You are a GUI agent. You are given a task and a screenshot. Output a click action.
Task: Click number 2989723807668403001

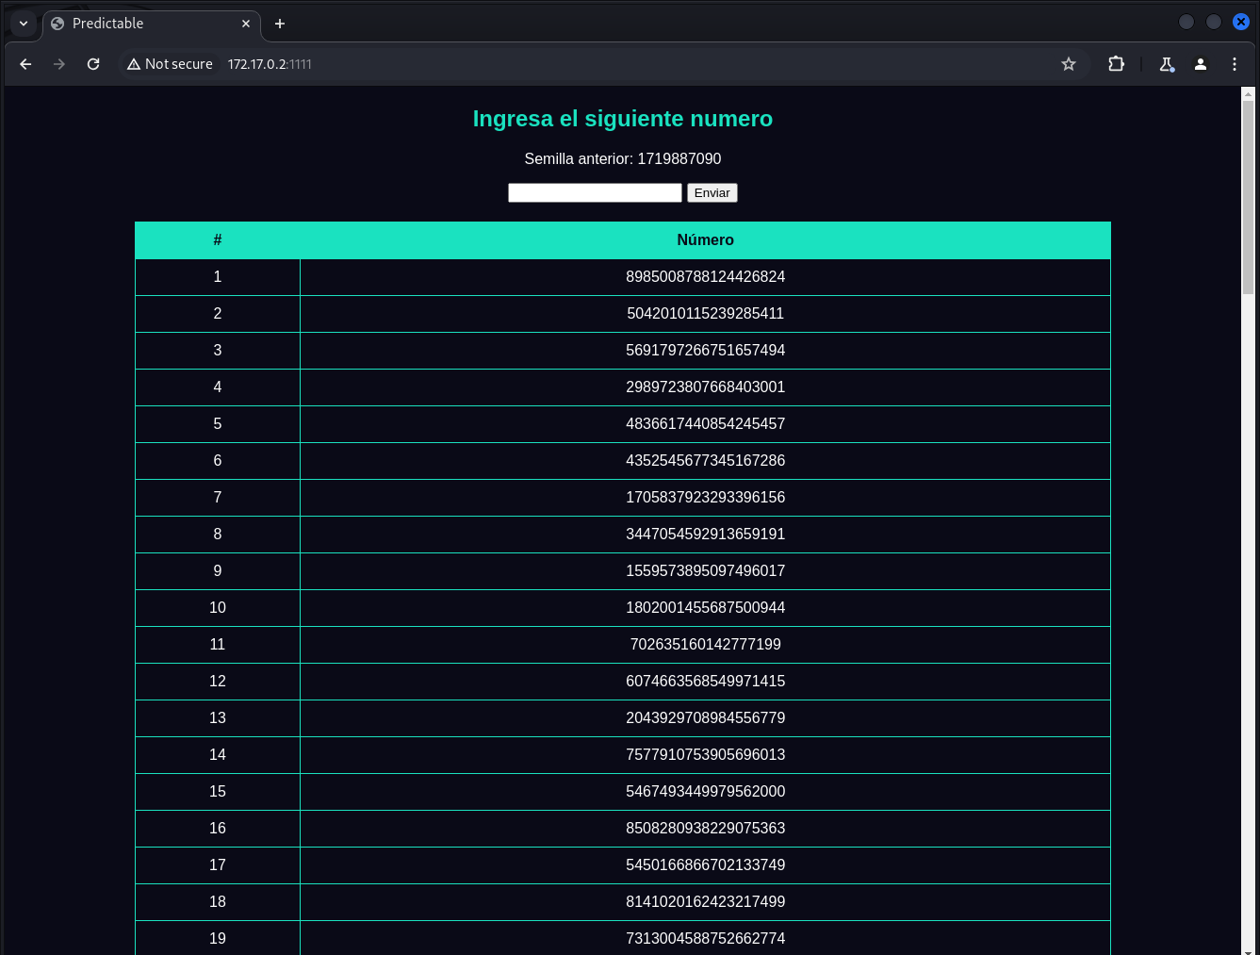pyautogui.click(x=705, y=387)
